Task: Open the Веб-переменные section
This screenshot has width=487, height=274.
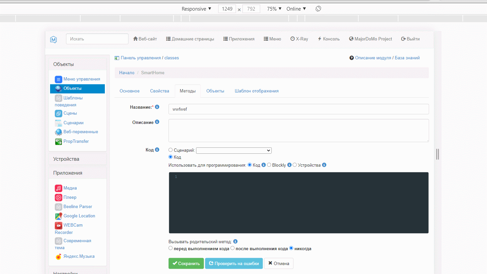Action: tap(58, 132)
